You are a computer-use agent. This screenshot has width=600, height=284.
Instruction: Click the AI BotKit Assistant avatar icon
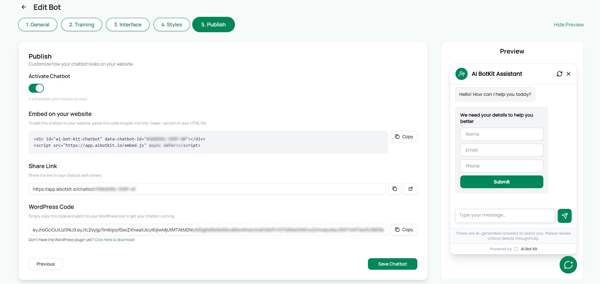(462, 74)
